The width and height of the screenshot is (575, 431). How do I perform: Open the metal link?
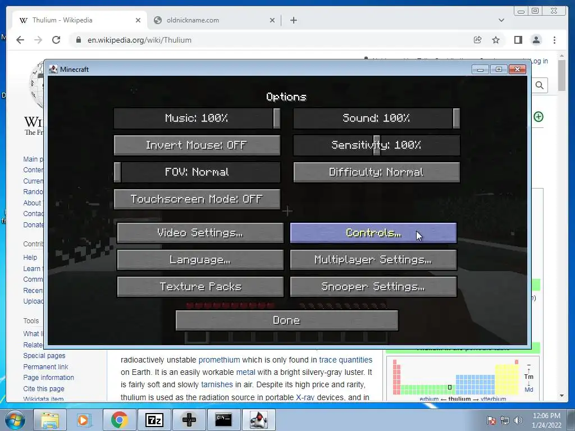click(246, 373)
